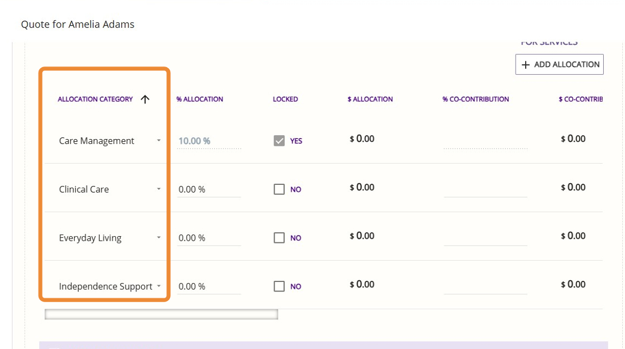Screen dimensions: 625x349
Task: Open the Care Management category dropdown
Action: (158, 141)
